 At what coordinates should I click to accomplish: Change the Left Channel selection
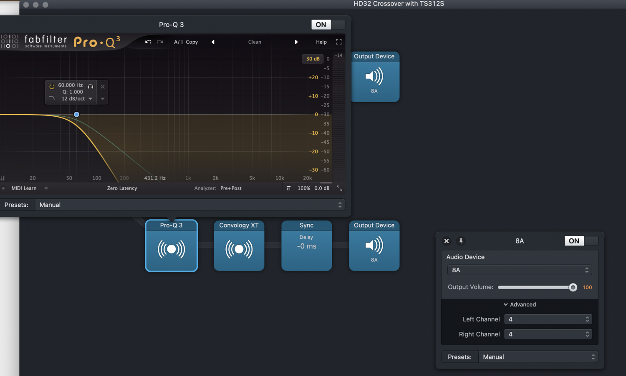(548, 319)
